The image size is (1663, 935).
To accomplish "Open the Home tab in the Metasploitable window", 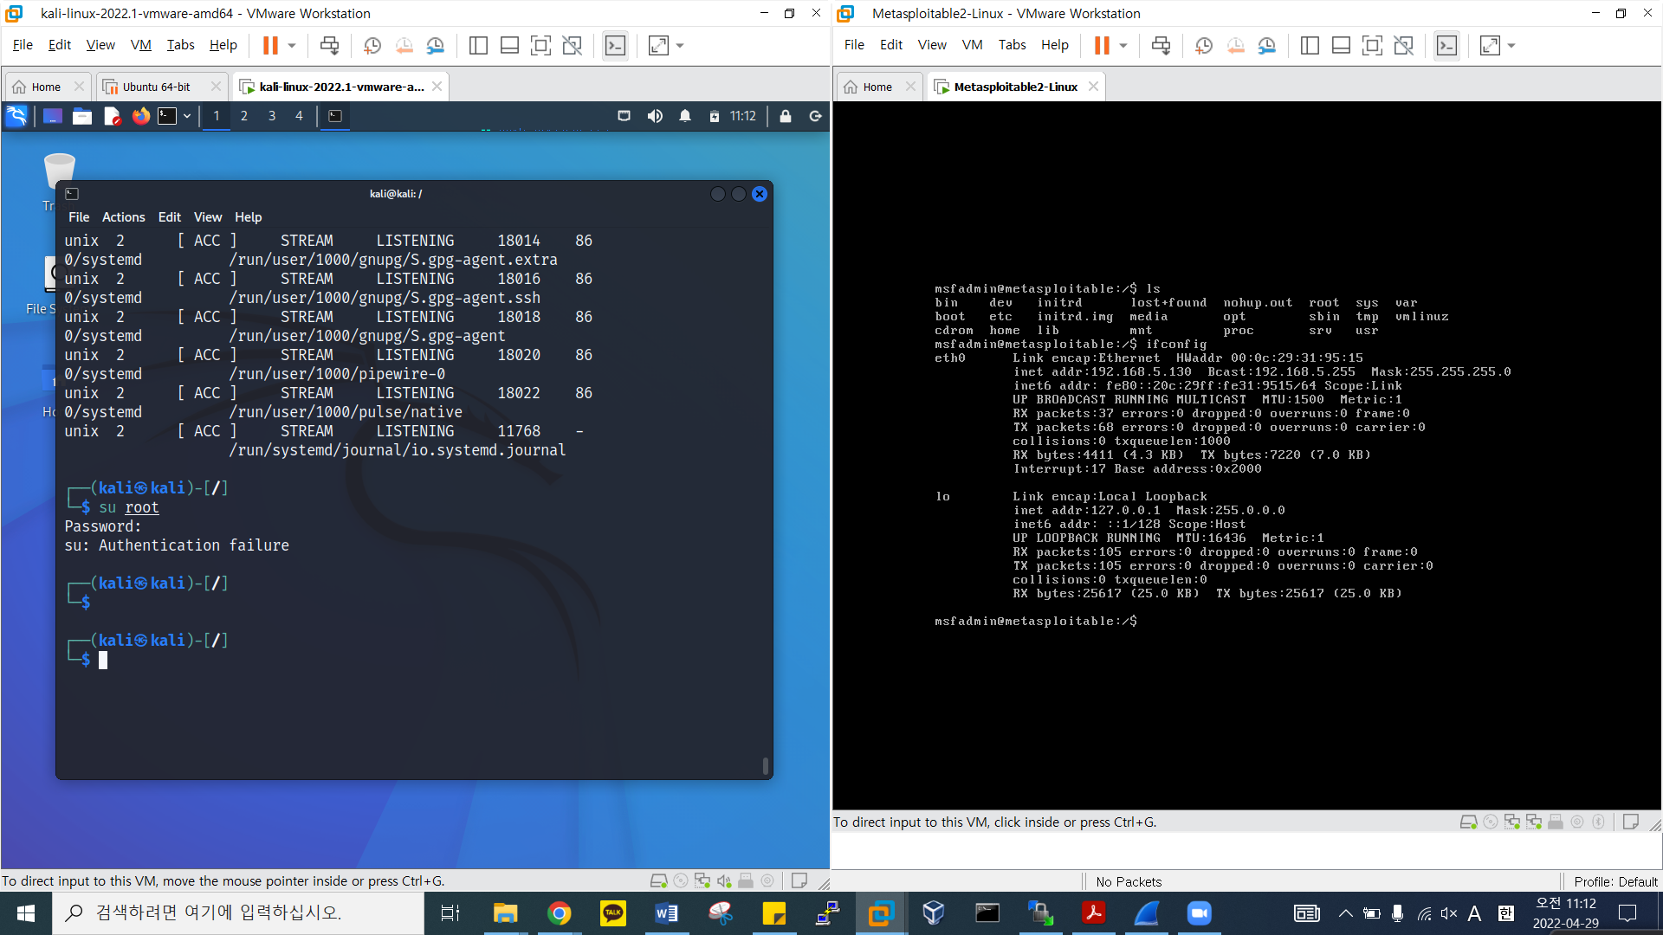I will [x=877, y=87].
